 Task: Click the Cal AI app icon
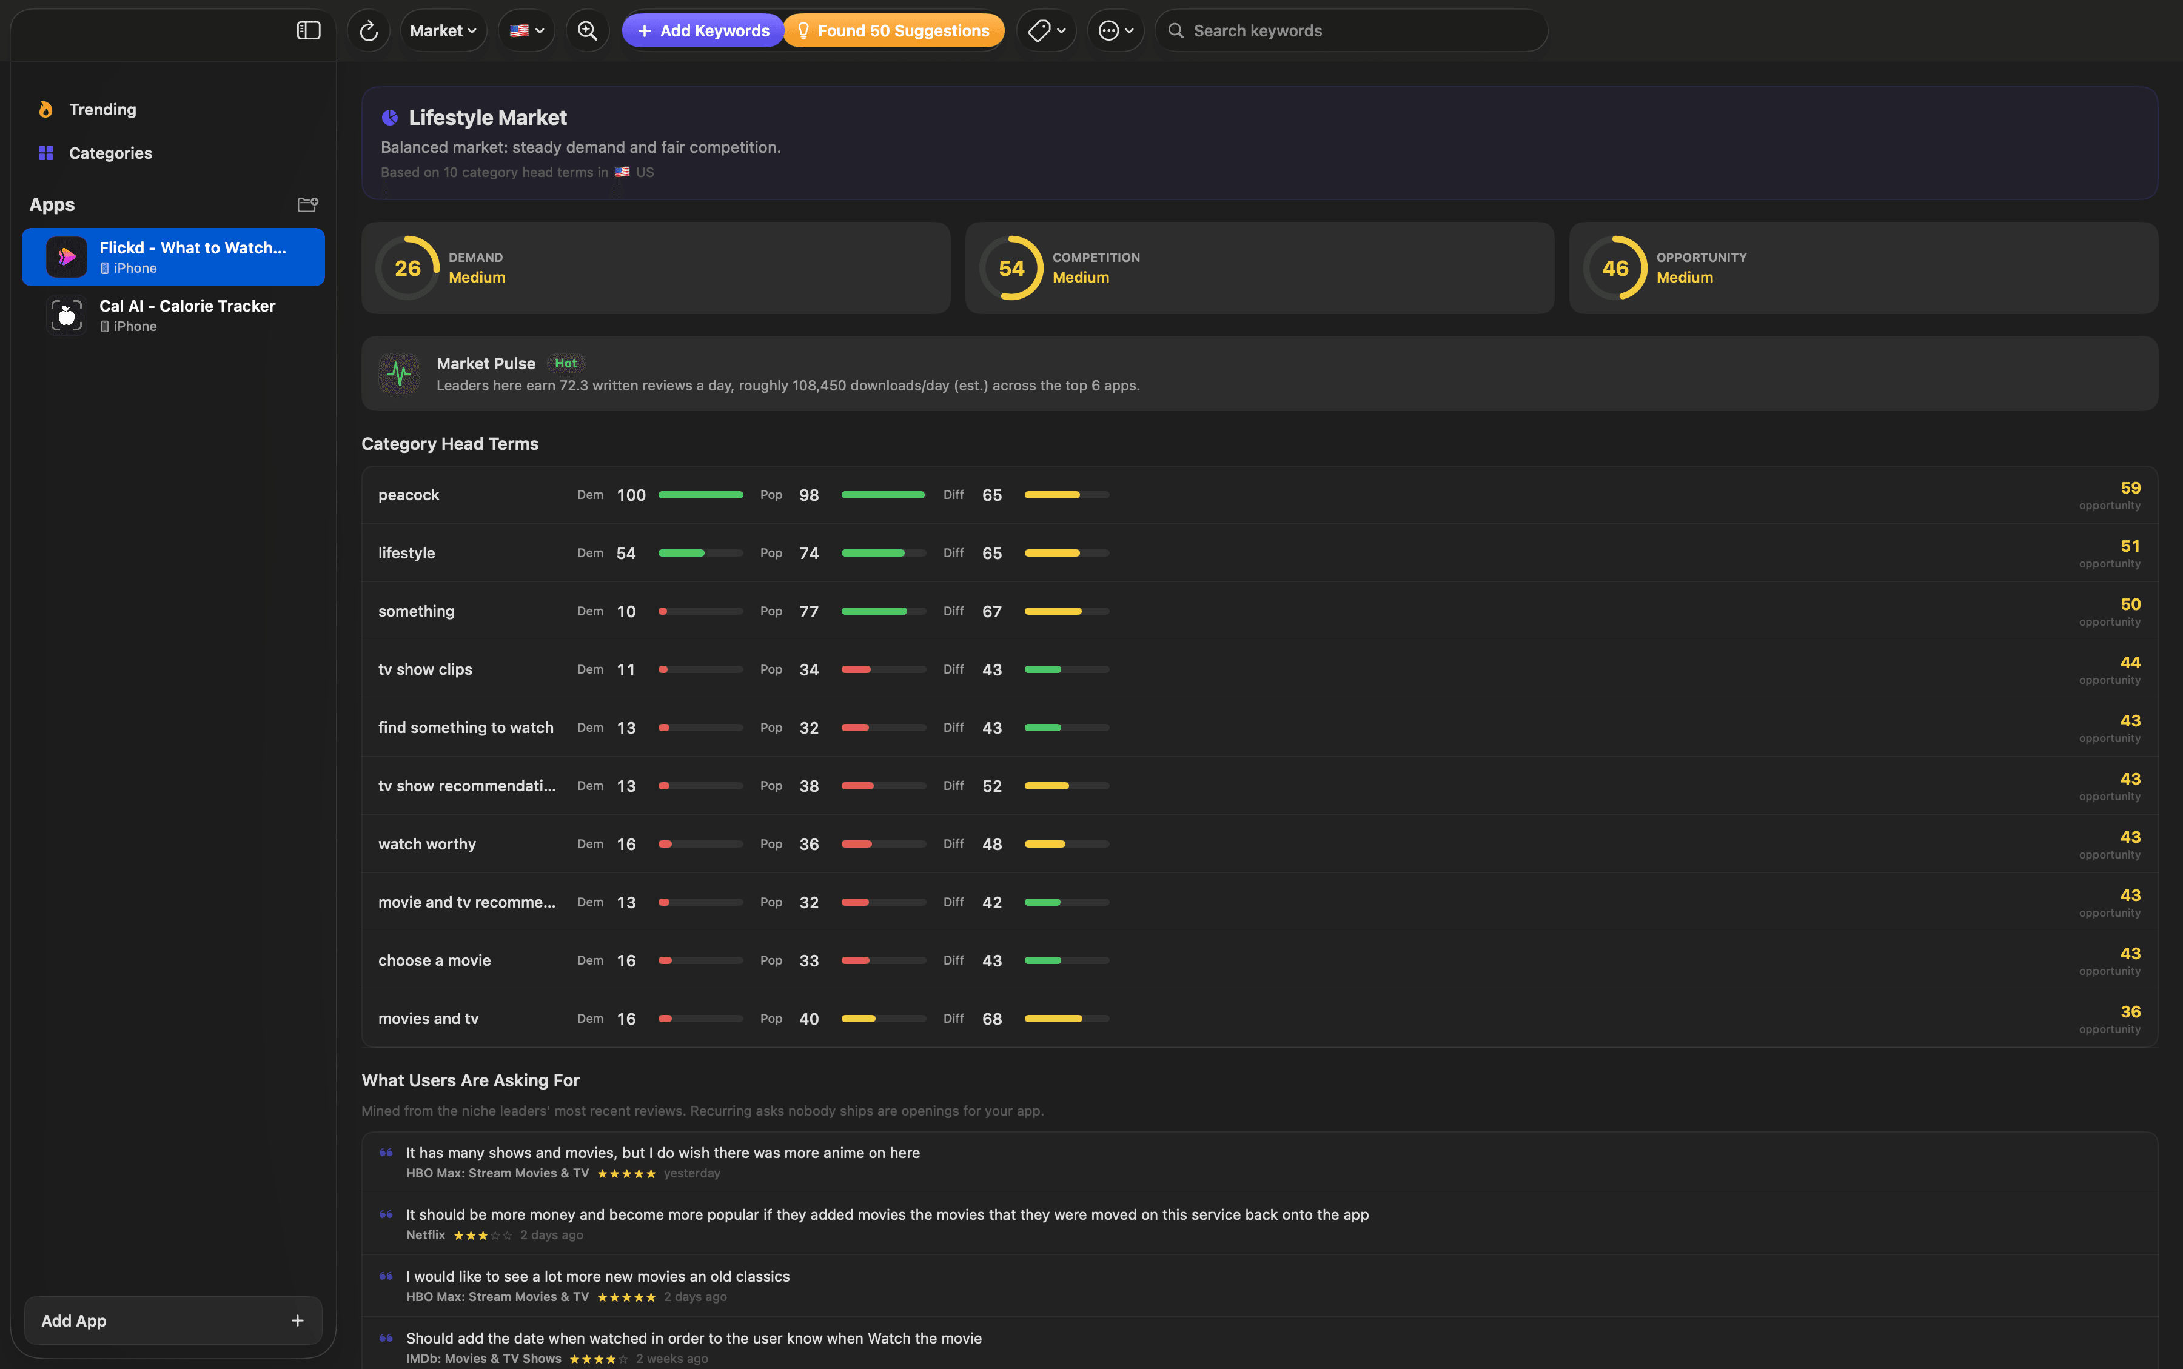[67, 315]
